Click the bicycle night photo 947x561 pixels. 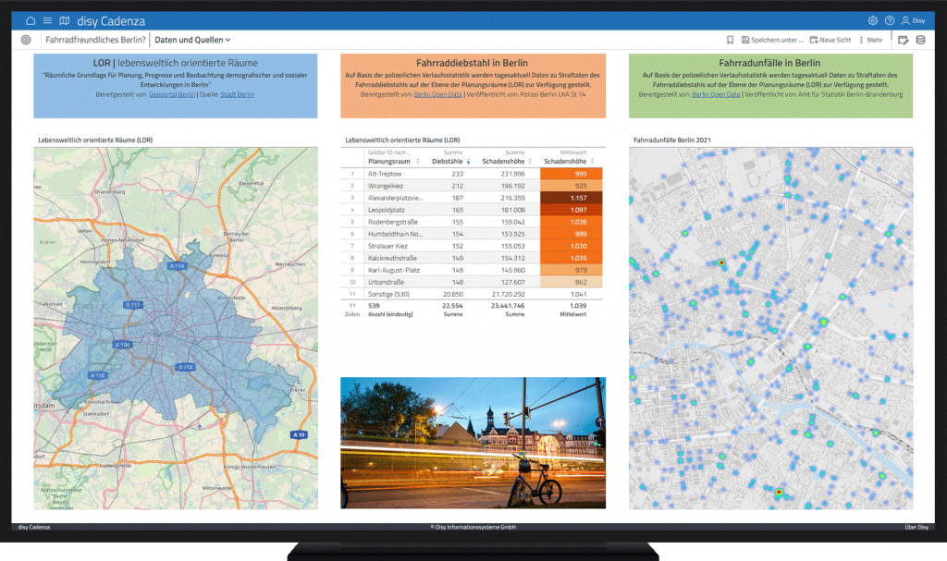pyautogui.click(x=473, y=442)
